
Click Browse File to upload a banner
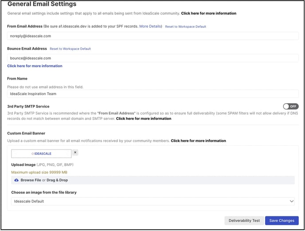31,180
